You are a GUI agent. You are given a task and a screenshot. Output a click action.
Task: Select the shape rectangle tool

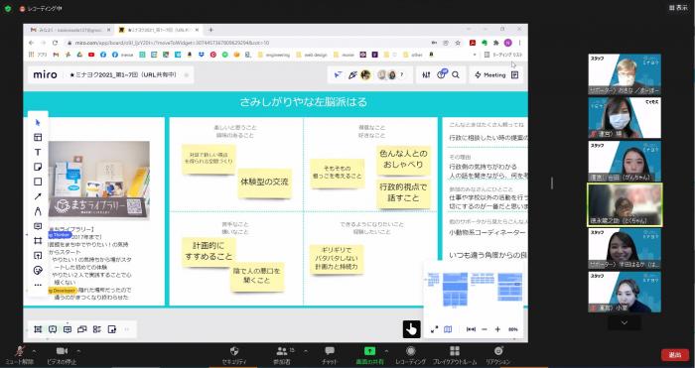[38, 182]
